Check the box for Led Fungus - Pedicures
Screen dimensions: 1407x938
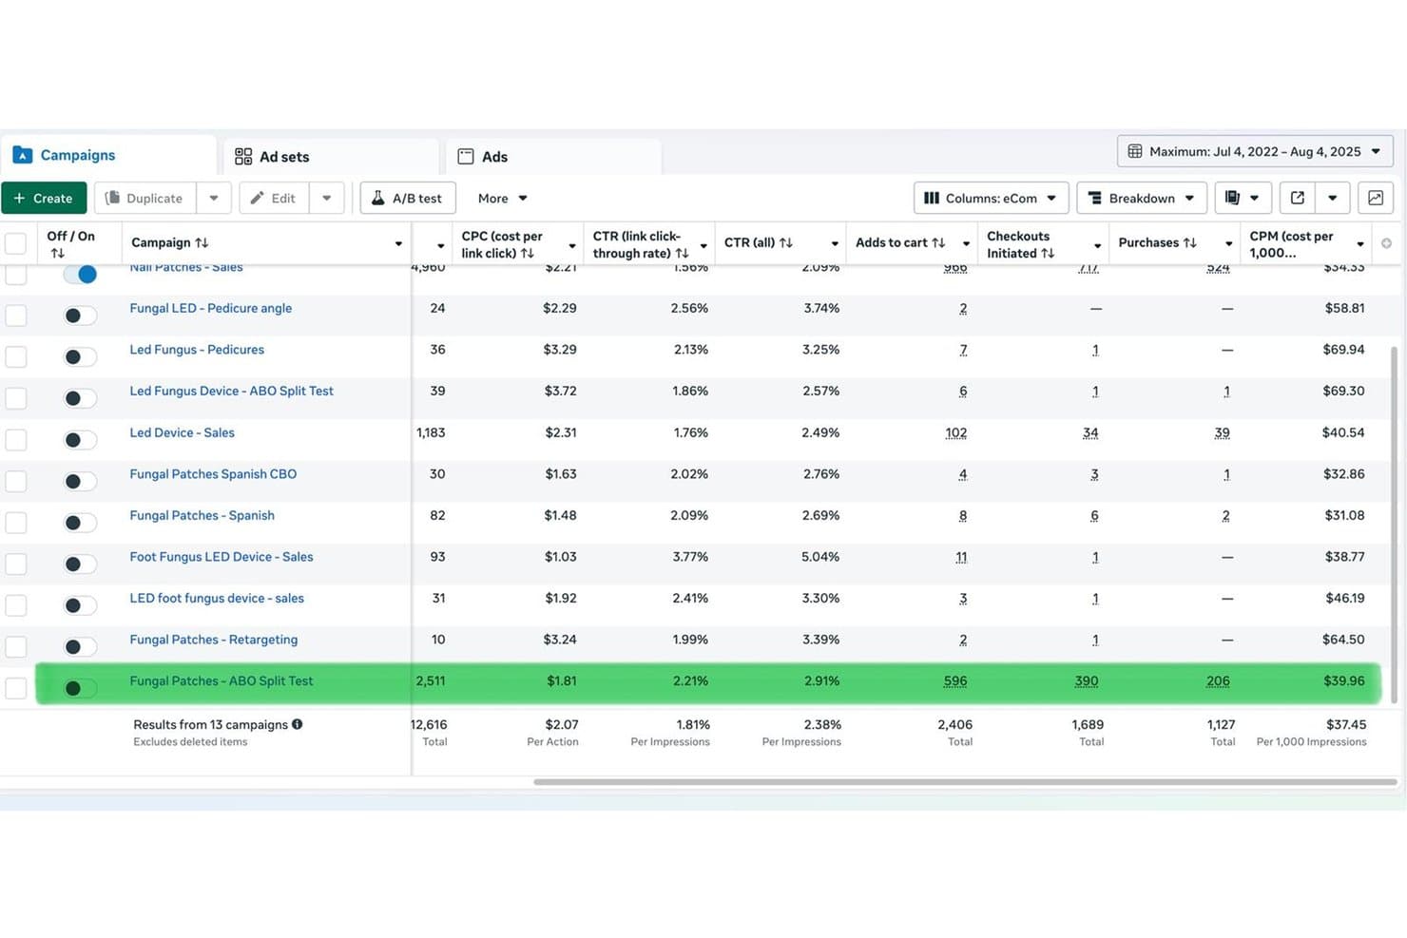(x=16, y=357)
